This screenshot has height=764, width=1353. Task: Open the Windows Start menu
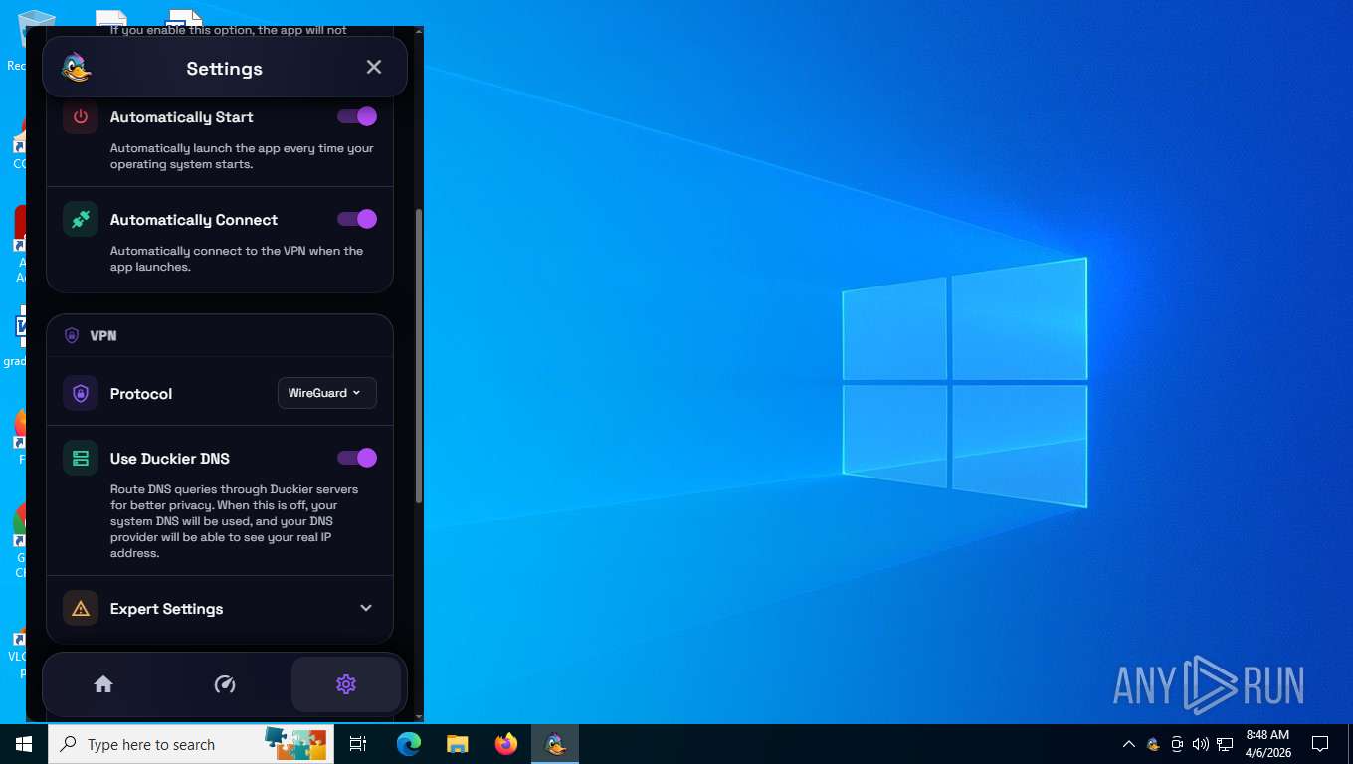coord(24,744)
